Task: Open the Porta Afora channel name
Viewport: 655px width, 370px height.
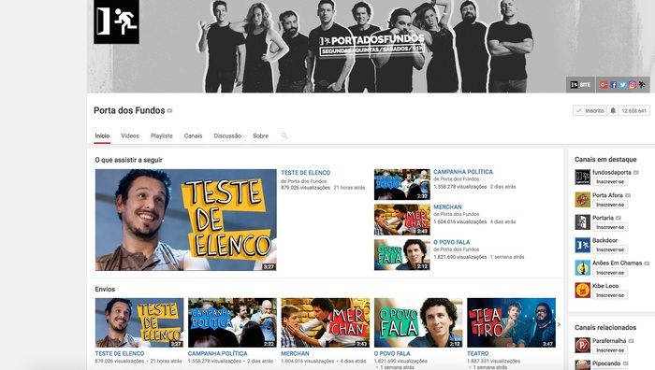Action: point(607,195)
